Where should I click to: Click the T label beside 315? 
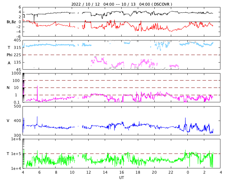pyautogui.click(x=9, y=47)
